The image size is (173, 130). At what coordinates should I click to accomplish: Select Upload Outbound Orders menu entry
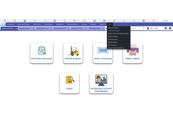(119, 48)
